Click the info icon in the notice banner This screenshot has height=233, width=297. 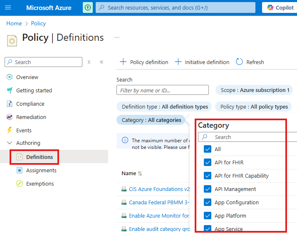pyautogui.click(x=125, y=140)
